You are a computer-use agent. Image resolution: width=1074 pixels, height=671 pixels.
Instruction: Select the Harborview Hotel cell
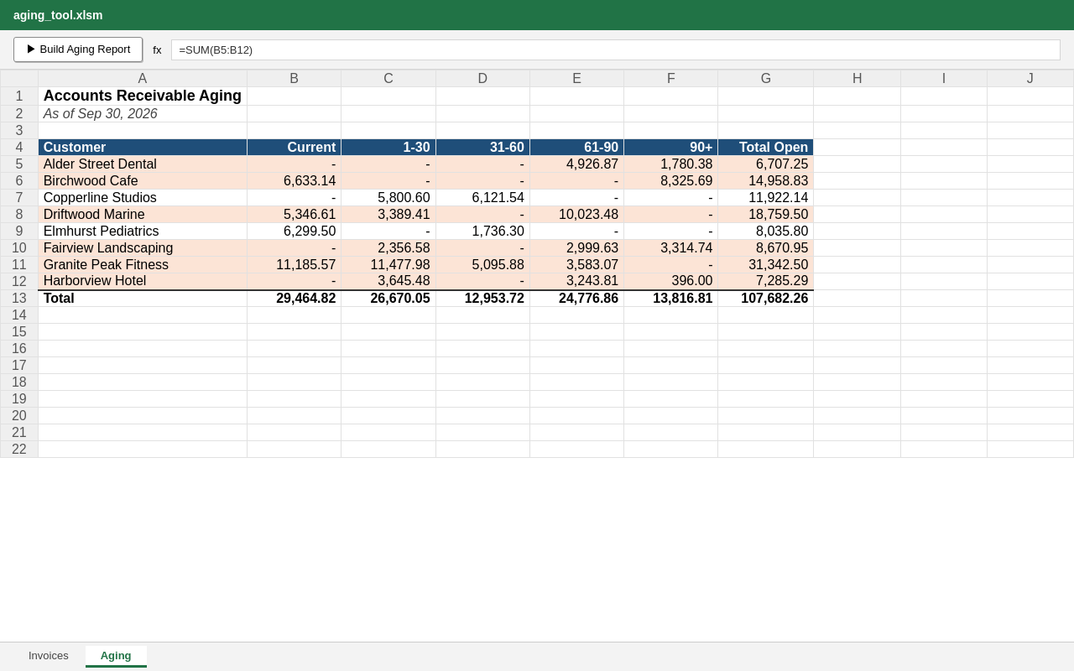[143, 281]
